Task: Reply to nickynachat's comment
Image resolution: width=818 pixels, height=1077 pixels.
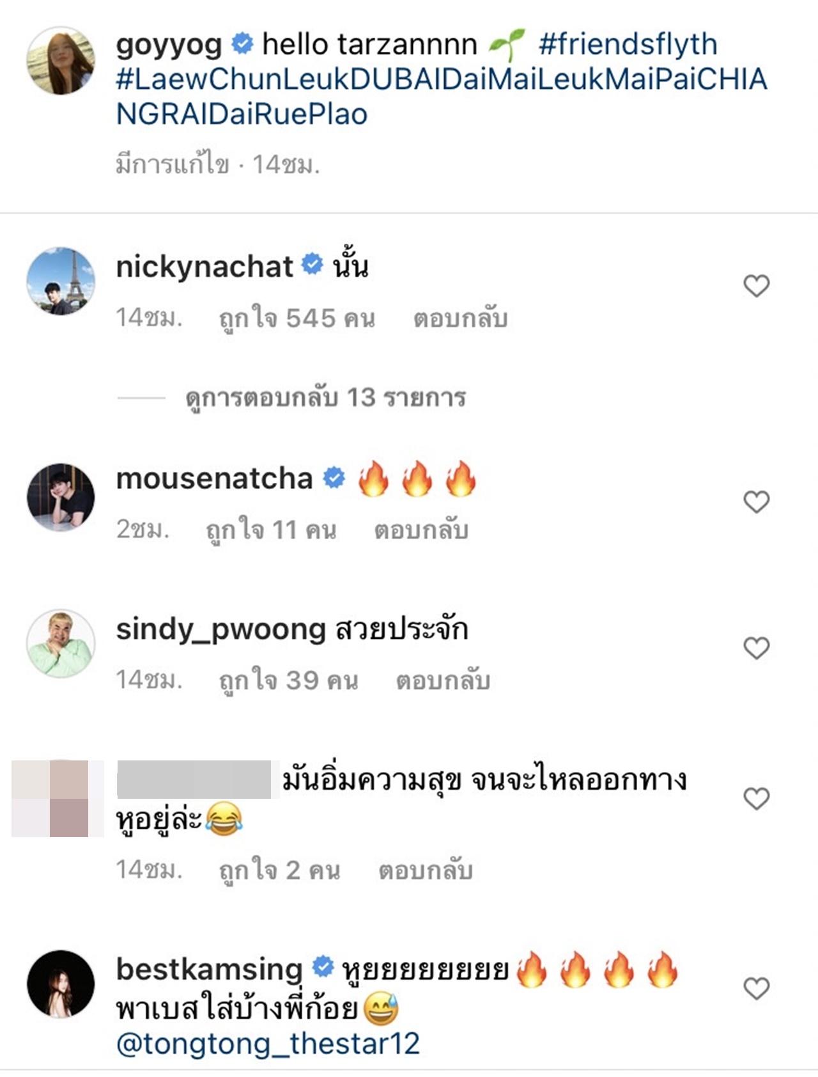Action: coord(460,318)
